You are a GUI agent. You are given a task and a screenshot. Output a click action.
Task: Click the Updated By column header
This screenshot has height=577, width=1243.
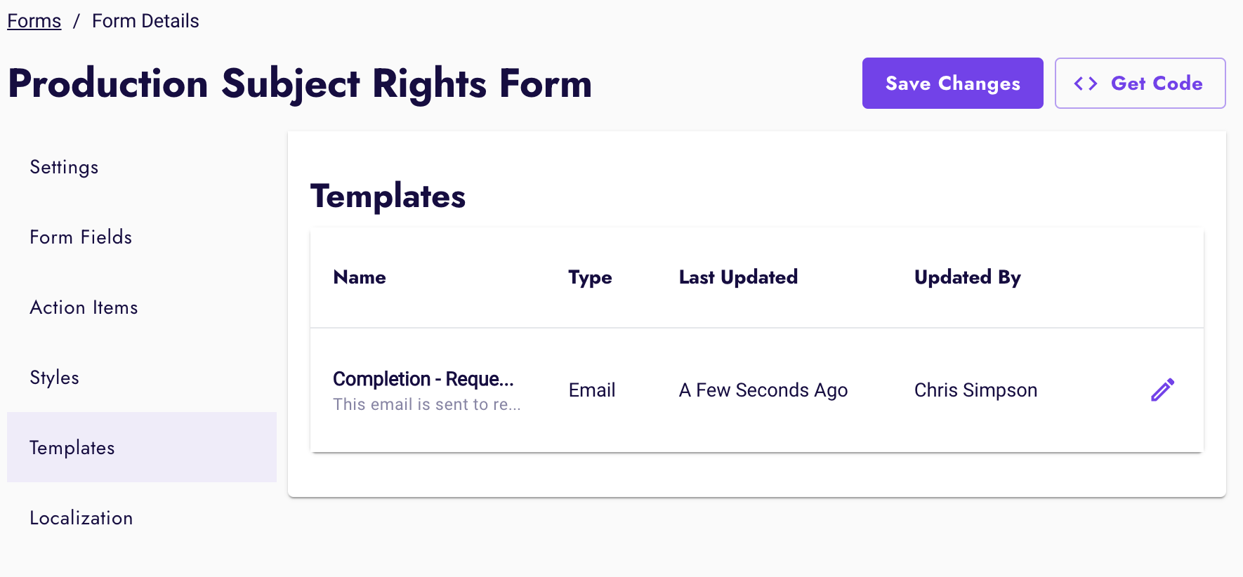tap(967, 277)
